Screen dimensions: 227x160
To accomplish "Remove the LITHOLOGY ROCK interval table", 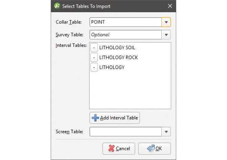I will point(94,57).
